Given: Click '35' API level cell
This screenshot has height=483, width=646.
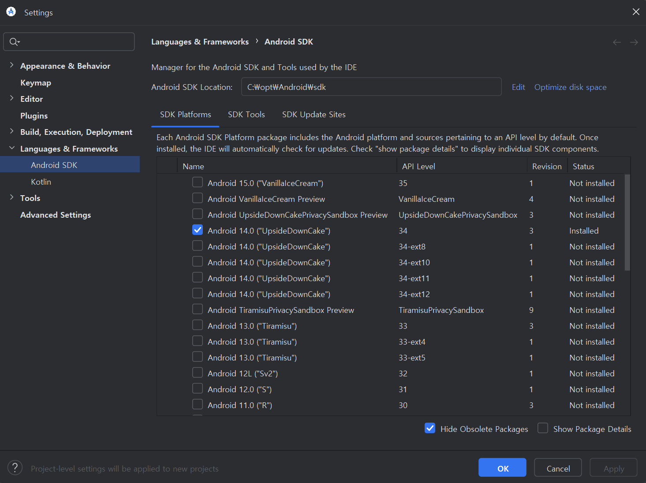Looking at the screenshot, I should tap(403, 183).
